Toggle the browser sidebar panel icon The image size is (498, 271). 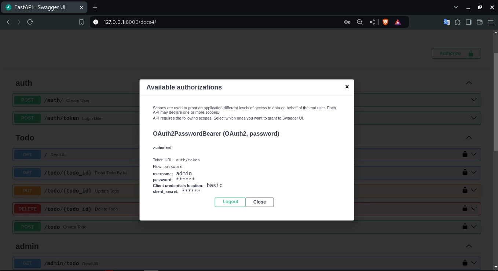click(x=468, y=22)
